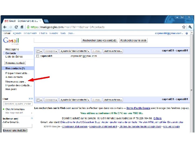Click the browser forward arrow
The width and height of the screenshot is (195, 146).
[x=11, y=27]
